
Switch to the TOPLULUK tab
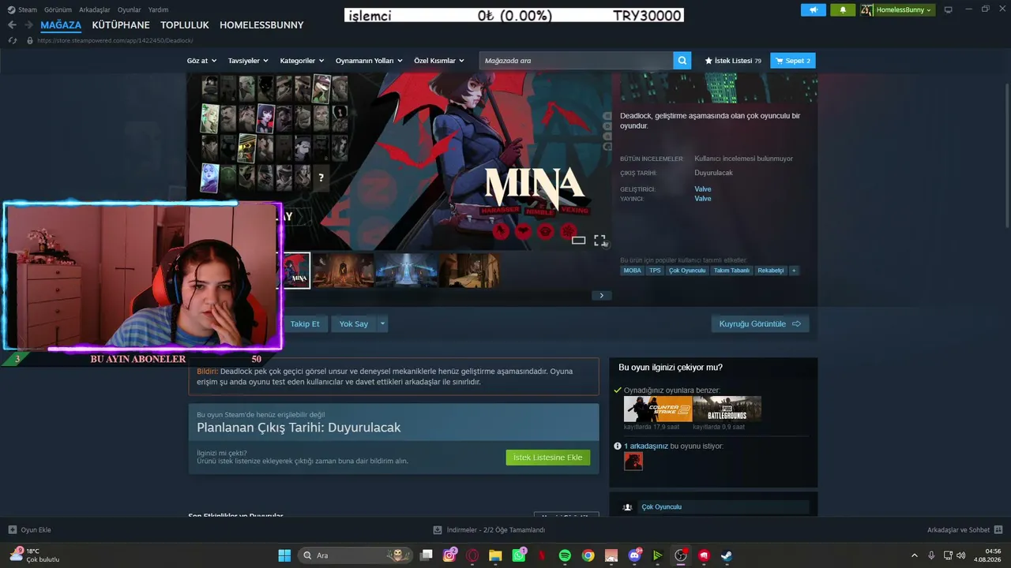coord(185,25)
